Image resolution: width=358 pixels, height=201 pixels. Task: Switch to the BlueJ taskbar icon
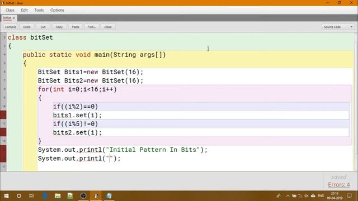click(x=96, y=196)
